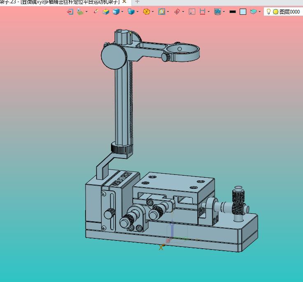303x282 pixels.
Task: Open dropdown beside layered plane icon
Action: pyautogui.click(x=86, y=12)
